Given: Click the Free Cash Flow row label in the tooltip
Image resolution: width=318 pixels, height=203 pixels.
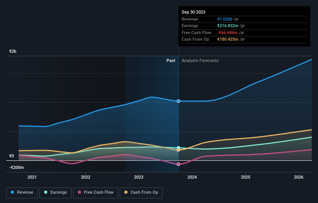Looking at the screenshot, I should coord(196,33).
